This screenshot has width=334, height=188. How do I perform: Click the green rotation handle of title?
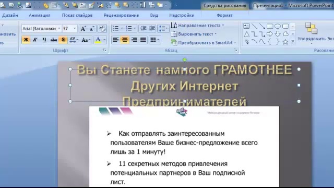coord(184,60)
